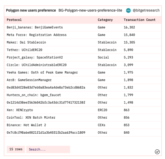Select Maker: Dai Stablecoin cell
The image size is (165, 159).
click(26, 42)
